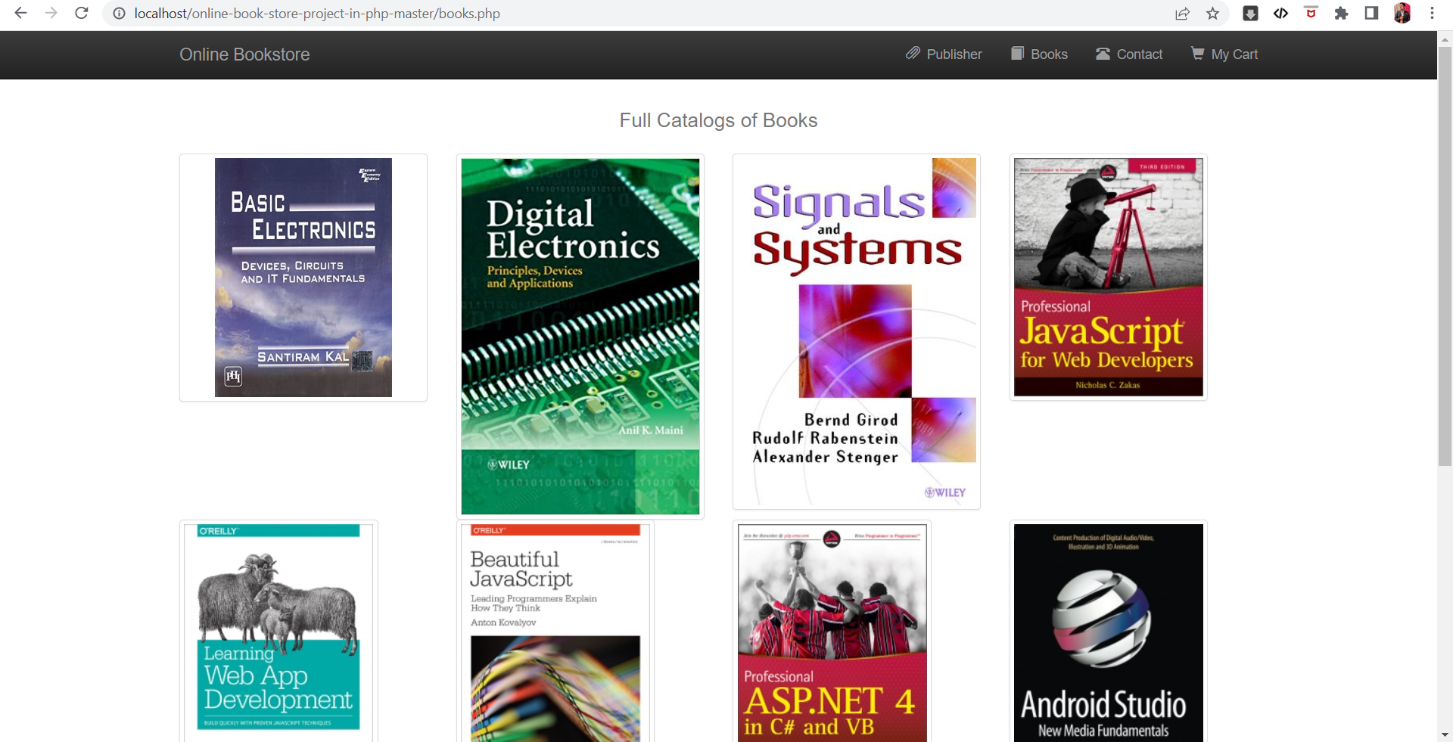
Task: Reload the current page
Action: pos(82,13)
